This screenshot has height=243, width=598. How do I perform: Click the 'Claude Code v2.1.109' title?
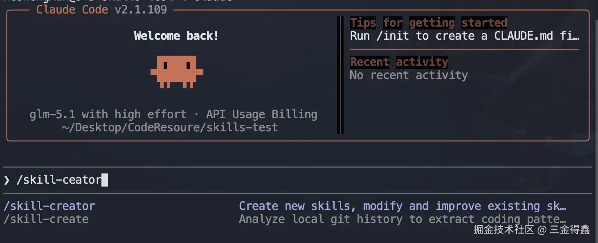tap(101, 9)
